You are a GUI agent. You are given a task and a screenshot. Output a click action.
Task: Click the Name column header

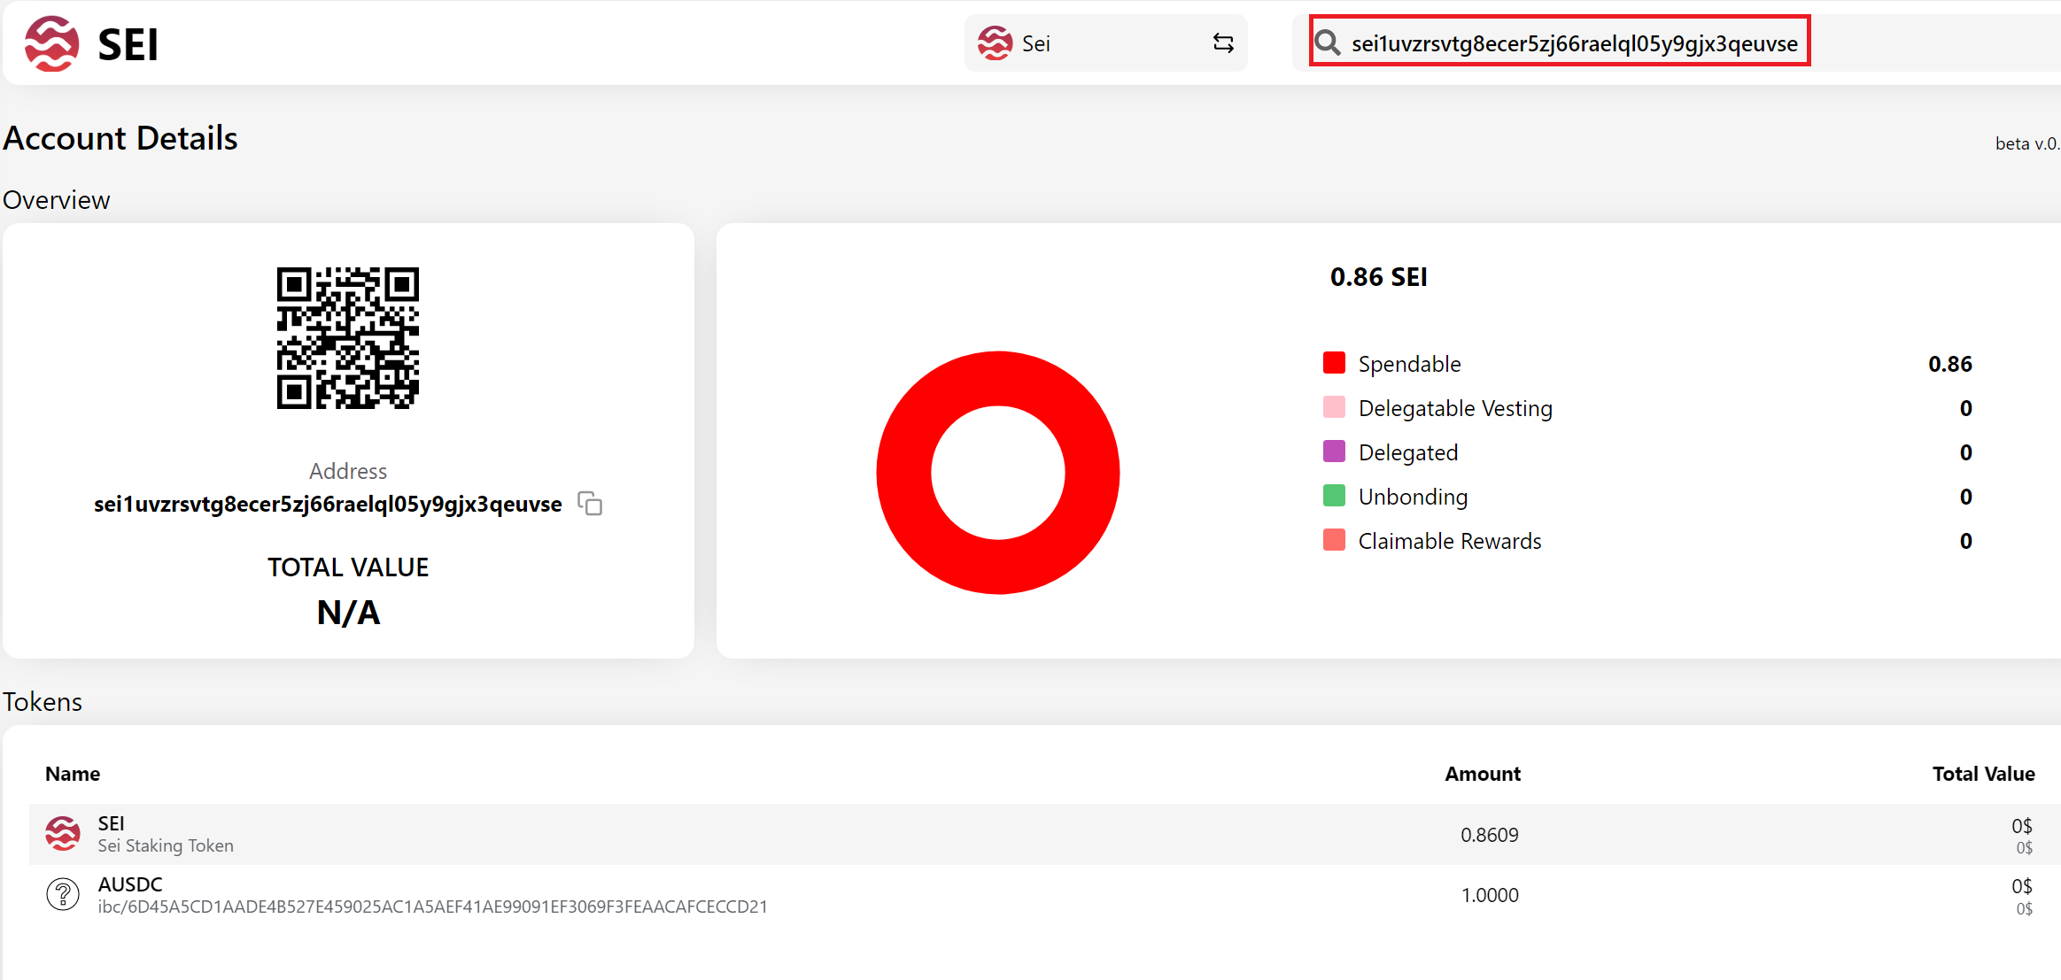pyautogui.click(x=73, y=774)
